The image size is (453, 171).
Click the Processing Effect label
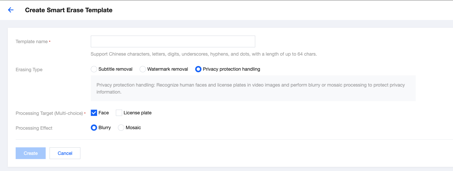tap(34, 128)
